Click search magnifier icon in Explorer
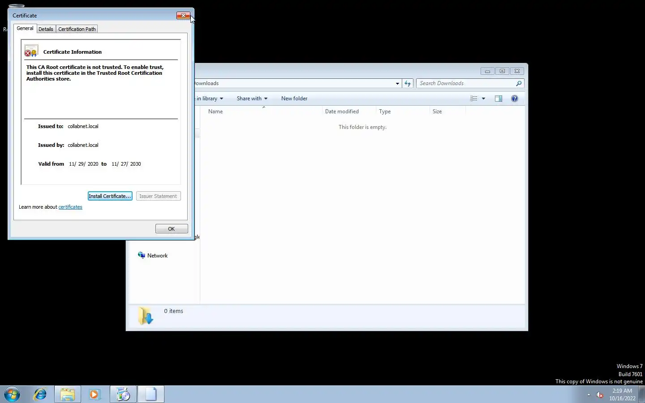 (519, 83)
